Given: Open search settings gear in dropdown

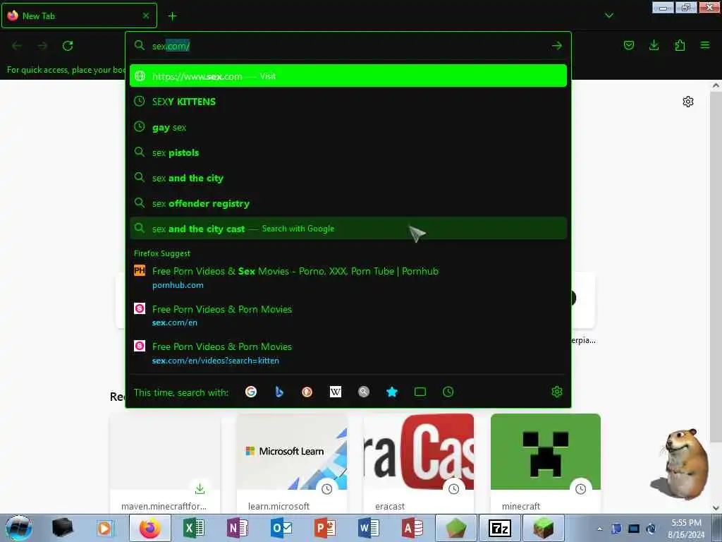Looking at the screenshot, I should point(557,392).
